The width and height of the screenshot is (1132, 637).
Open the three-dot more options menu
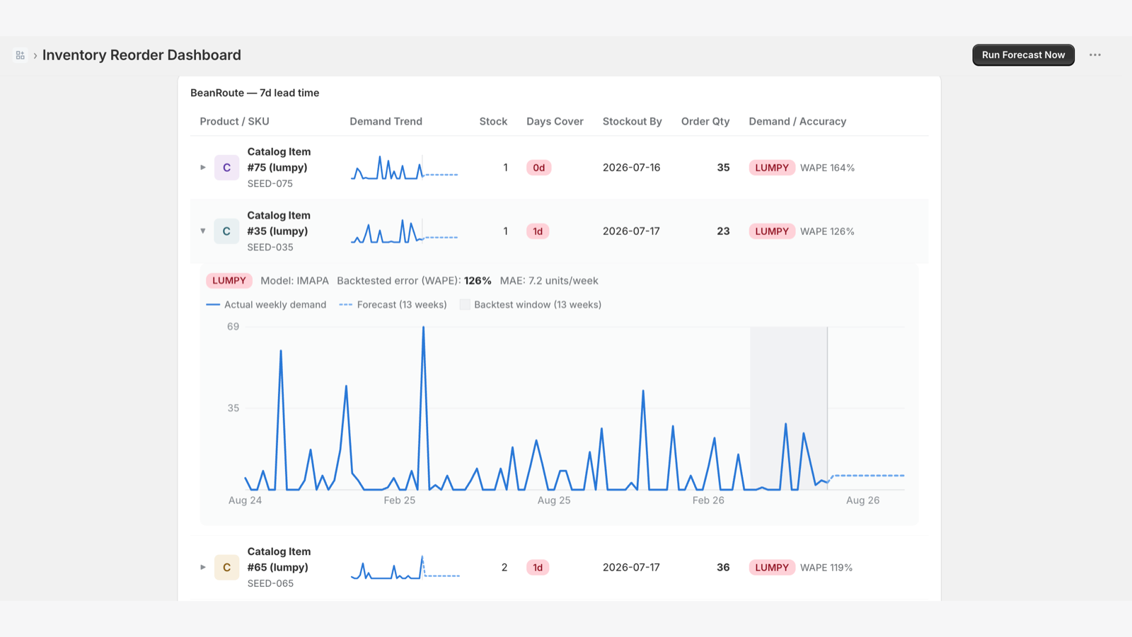(x=1095, y=55)
